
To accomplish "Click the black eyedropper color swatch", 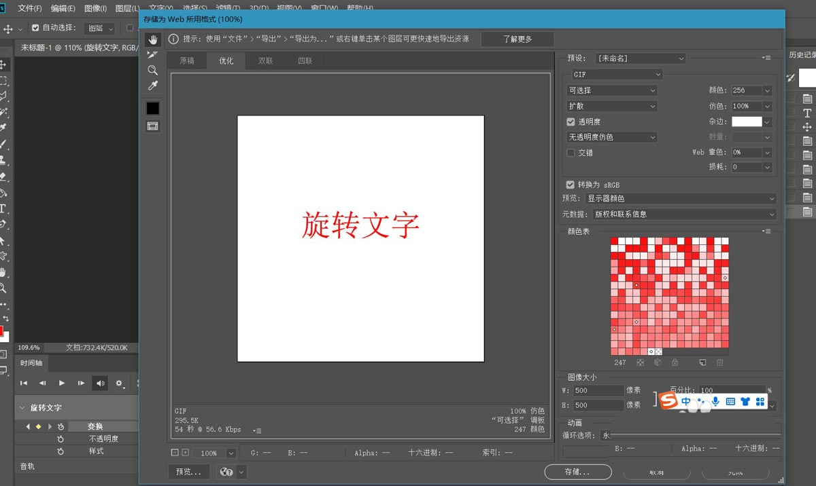I will [152, 107].
